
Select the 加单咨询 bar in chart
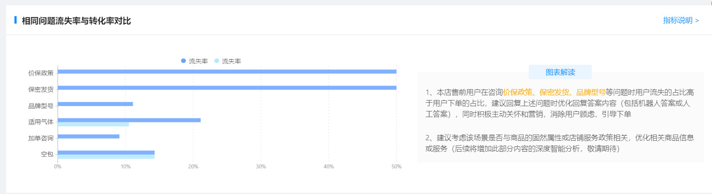[88, 136]
